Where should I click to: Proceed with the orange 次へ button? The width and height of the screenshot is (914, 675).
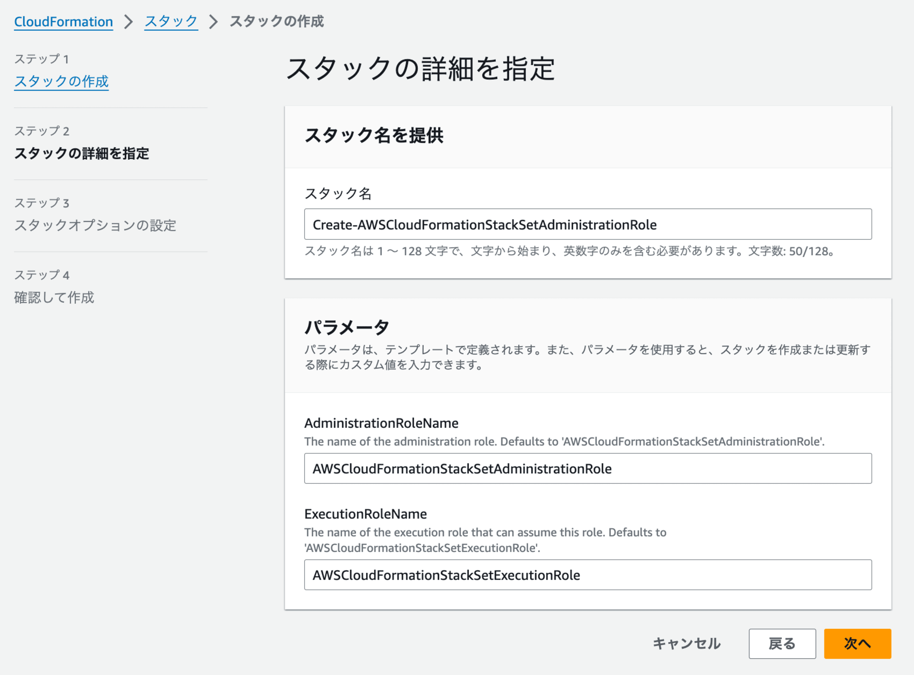pos(857,643)
